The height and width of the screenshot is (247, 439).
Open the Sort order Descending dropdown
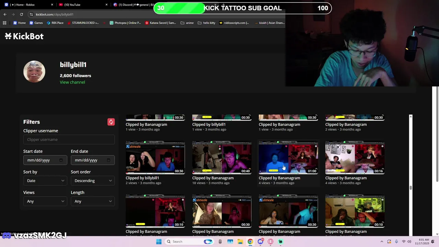coord(93,181)
